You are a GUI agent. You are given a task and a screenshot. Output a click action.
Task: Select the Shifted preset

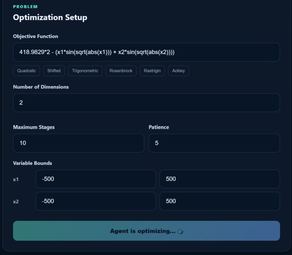[x=54, y=71]
